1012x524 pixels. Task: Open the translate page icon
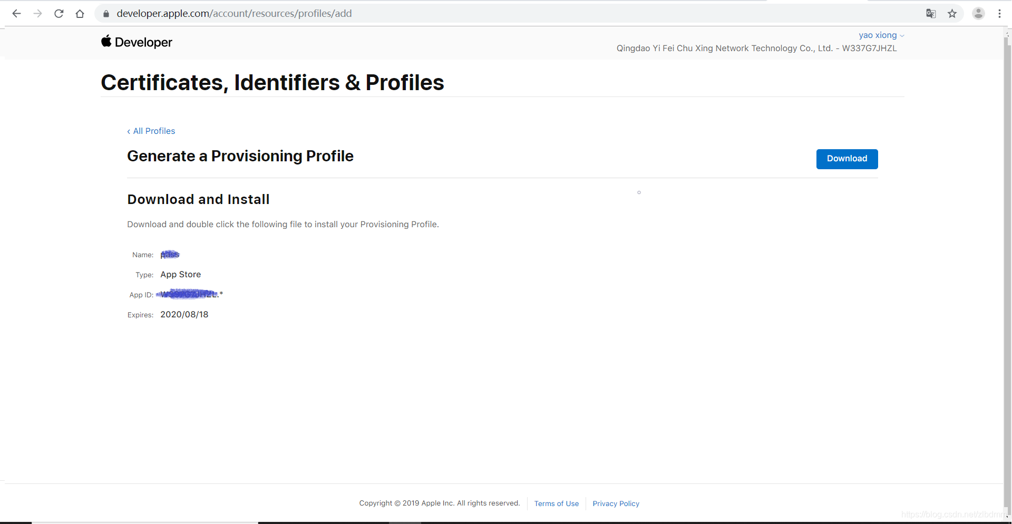tap(931, 14)
